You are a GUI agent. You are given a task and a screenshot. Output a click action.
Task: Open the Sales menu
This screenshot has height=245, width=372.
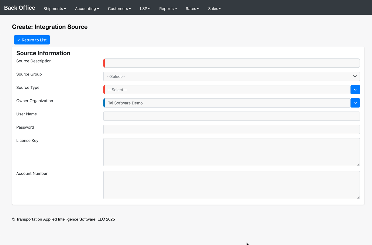click(x=215, y=9)
